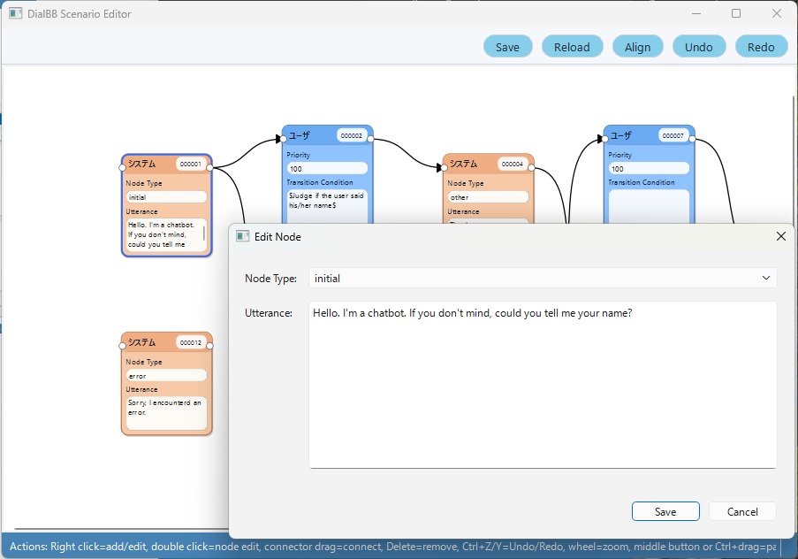Minimize the DialBB Scenario Editor window
This screenshot has height=559, width=798.
(x=696, y=13)
